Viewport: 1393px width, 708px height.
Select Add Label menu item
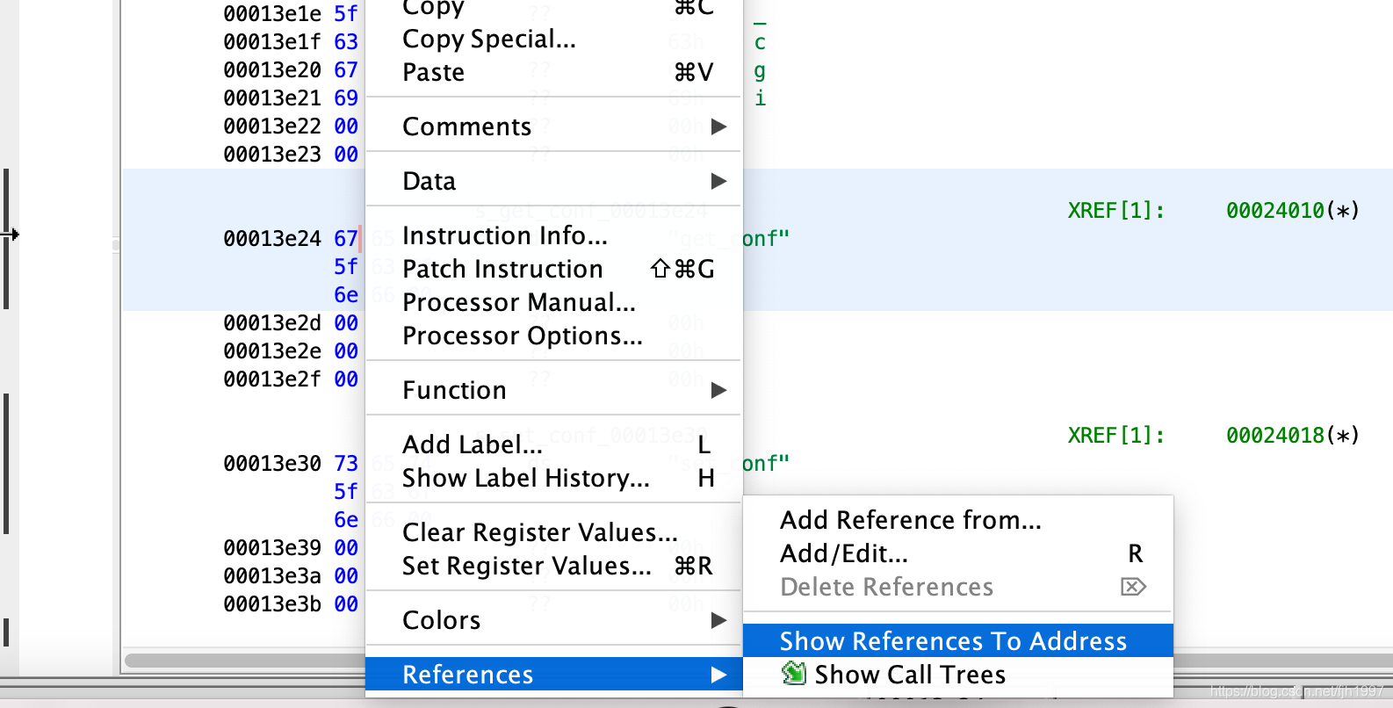point(473,444)
